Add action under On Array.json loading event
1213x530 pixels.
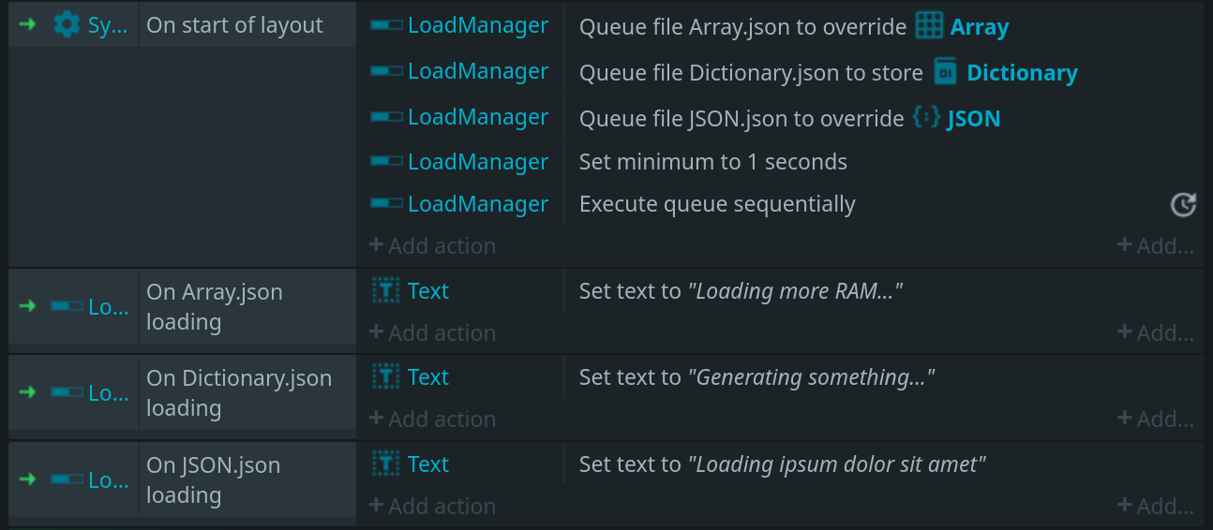tap(432, 332)
